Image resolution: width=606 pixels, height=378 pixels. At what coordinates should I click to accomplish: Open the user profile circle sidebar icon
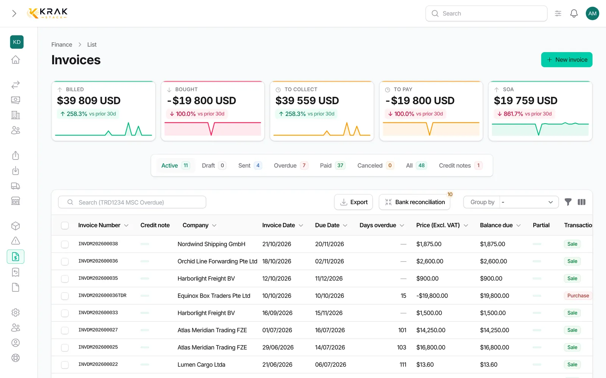[16, 343]
